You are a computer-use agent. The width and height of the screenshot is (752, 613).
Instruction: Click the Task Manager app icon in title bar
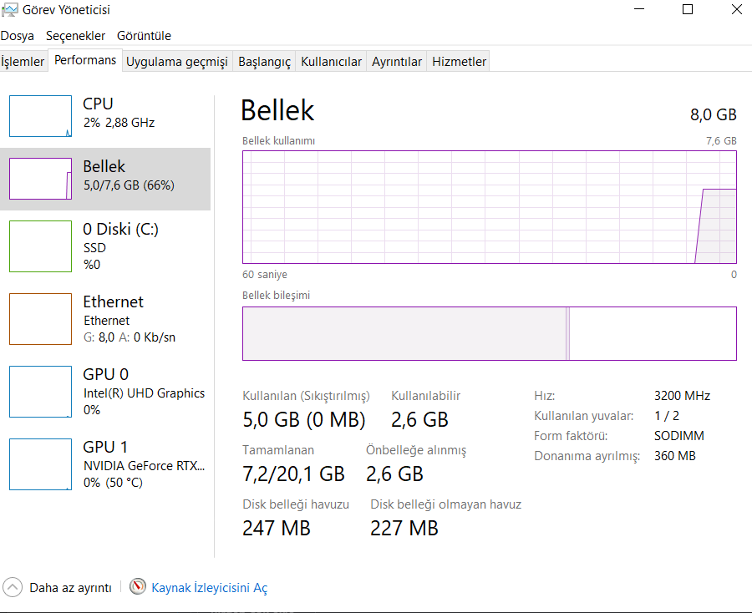click(8, 10)
